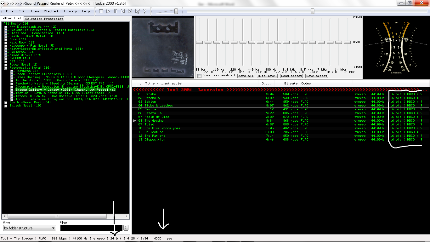Select Queensryche - Operation Mindcrime item
430x242 pixels.
72,87
